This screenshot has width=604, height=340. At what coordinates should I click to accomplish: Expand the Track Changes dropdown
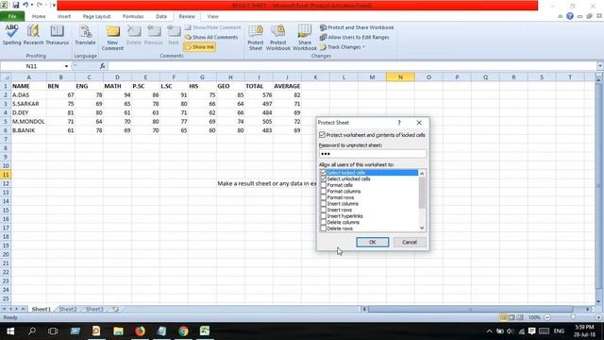pyautogui.click(x=363, y=47)
